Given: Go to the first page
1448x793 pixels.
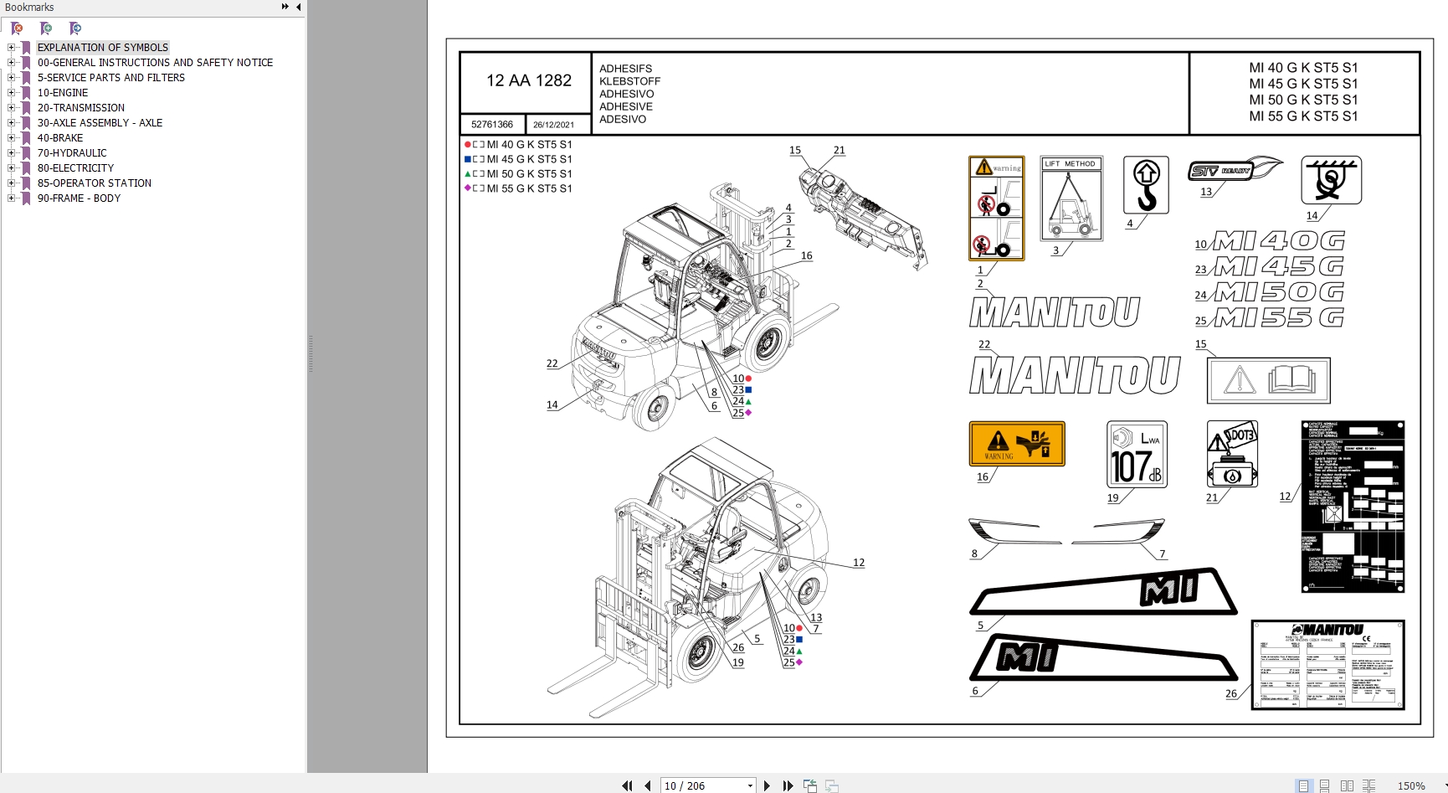Looking at the screenshot, I should [x=627, y=785].
